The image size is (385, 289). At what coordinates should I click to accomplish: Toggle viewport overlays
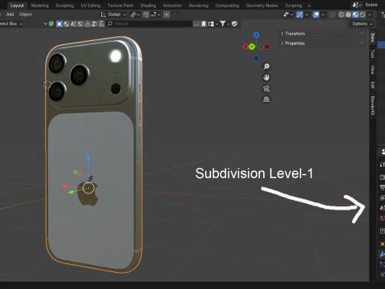(x=316, y=14)
